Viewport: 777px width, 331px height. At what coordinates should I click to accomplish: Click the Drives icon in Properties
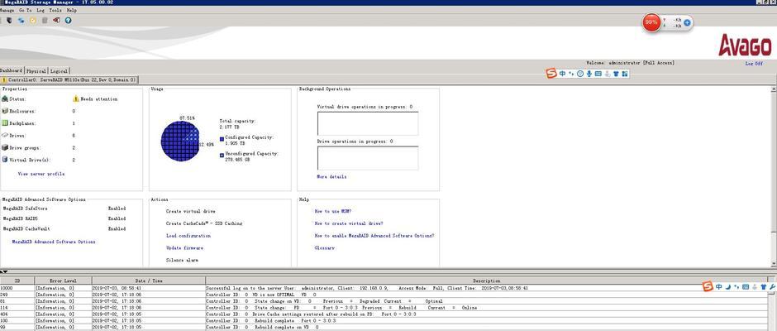(5, 135)
